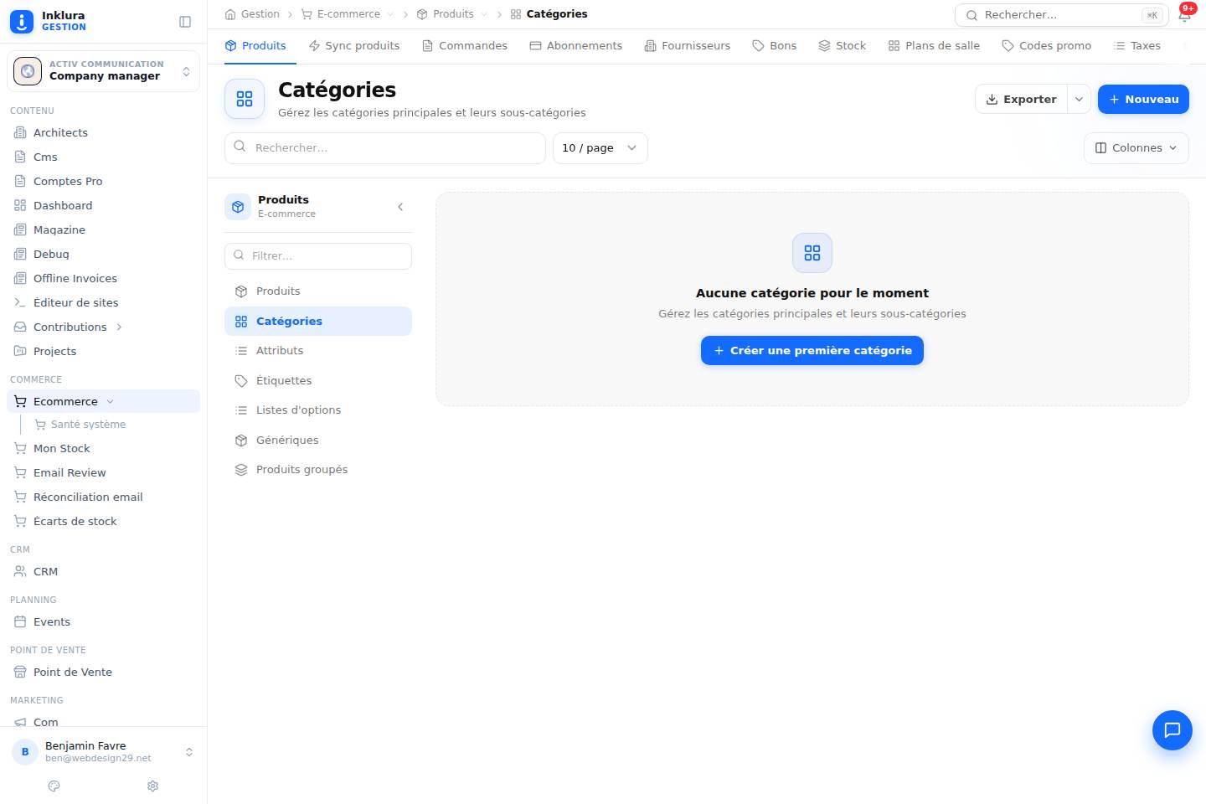This screenshot has width=1206, height=804.
Task: Expand the user account menu
Action: 189,752
